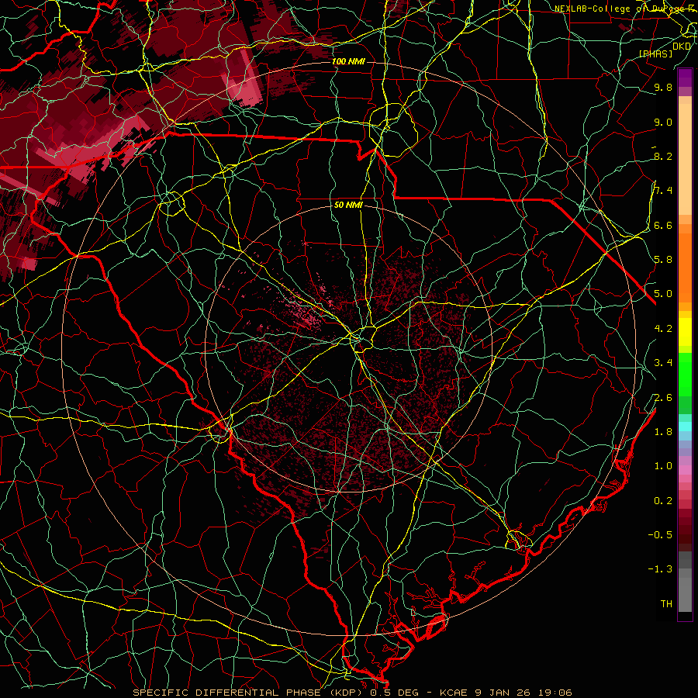Click the -1.3 legend value

(660, 569)
